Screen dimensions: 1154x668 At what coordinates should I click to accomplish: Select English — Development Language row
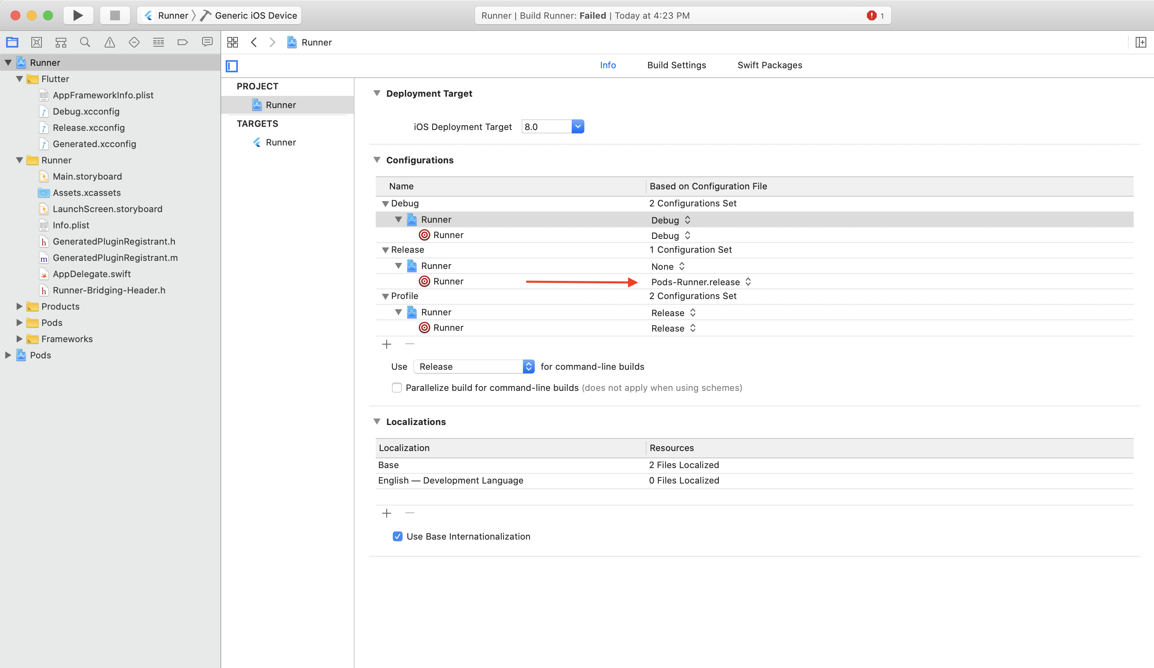pos(754,480)
